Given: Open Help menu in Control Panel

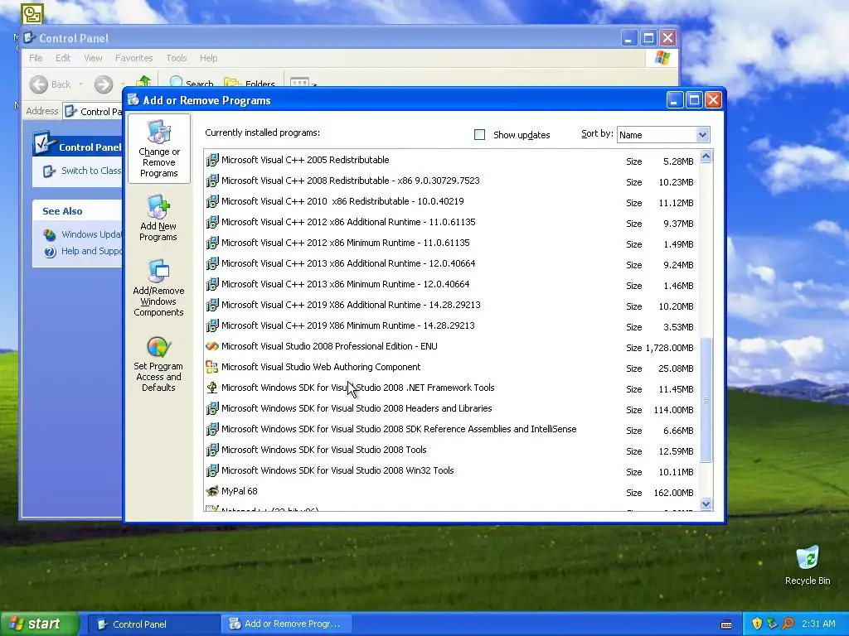Looking at the screenshot, I should click(208, 58).
